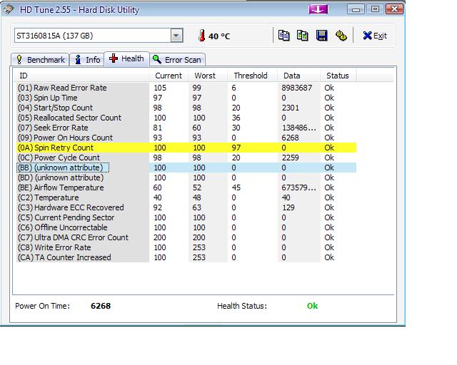Open the Error Scan tab
Screen dimensions: 457x365
coord(177,60)
